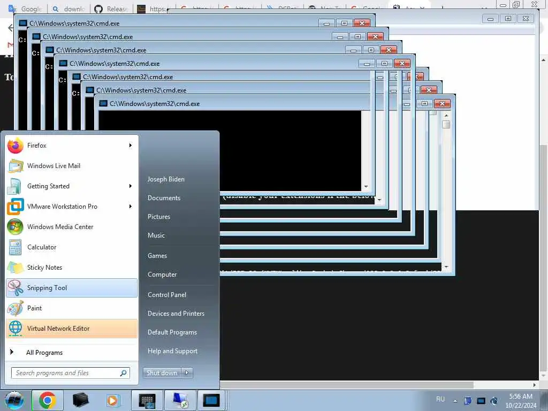
Task: Start VMware Workstation Pro
Action: [72, 206]
